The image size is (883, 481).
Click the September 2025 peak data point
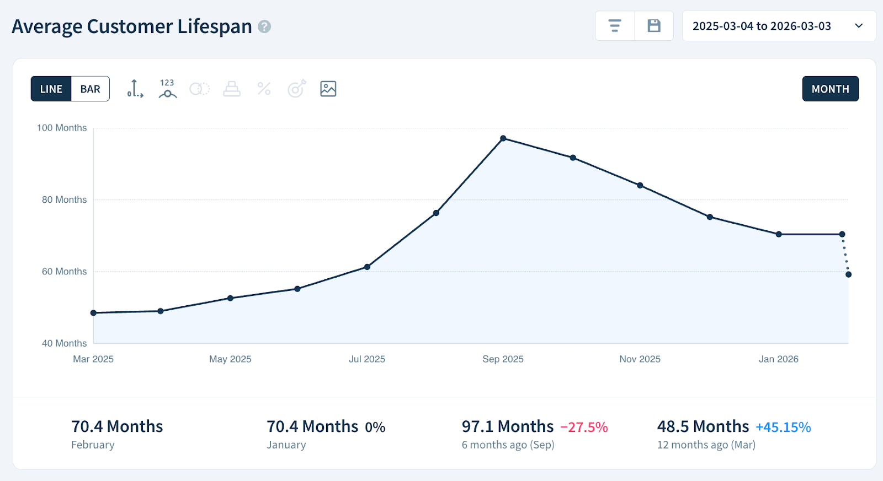click(x=503, y=138)
